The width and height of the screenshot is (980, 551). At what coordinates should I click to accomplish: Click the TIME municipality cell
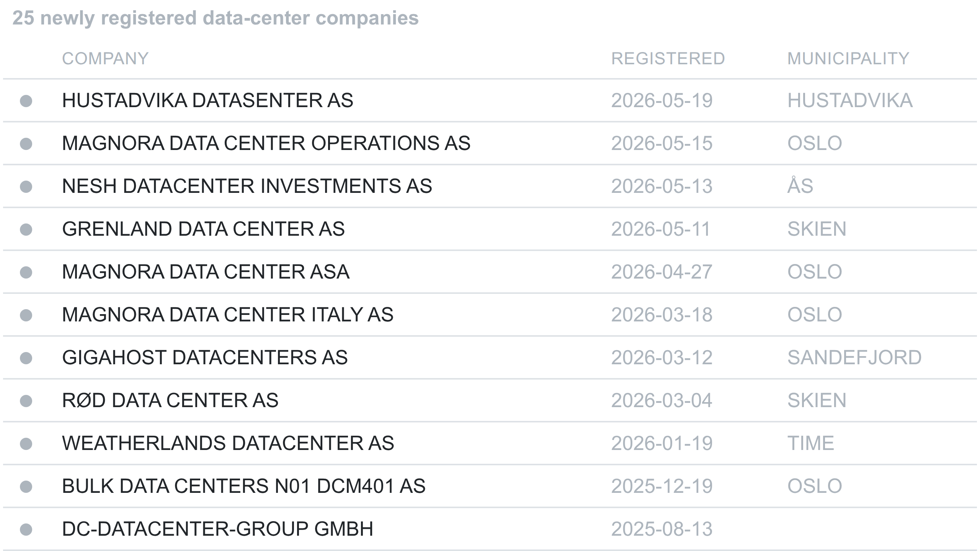click(811, 443)
